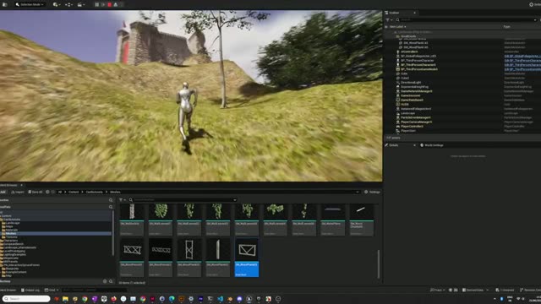
Task: Stop play with the red stop button
Action: click(109, 4)
